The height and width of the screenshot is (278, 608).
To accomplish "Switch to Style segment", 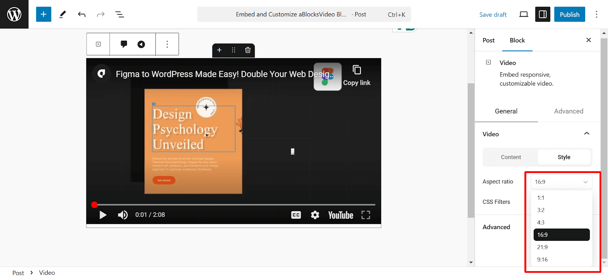I will (564, 157).
